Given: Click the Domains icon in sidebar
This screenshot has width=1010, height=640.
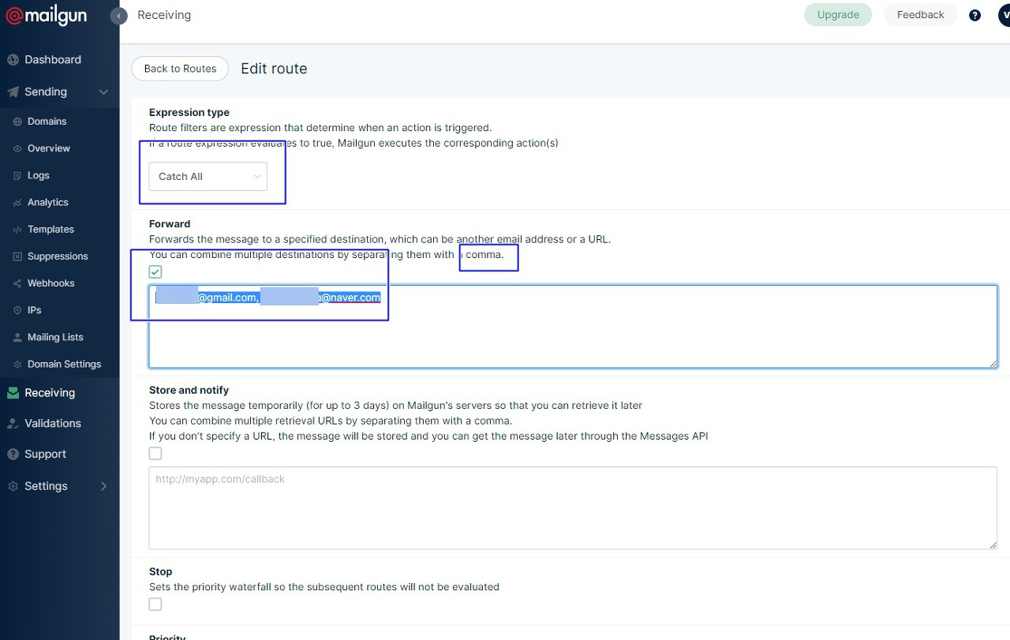Looking at the screenshot, I should pyautogui.click(x=17, y=122).
